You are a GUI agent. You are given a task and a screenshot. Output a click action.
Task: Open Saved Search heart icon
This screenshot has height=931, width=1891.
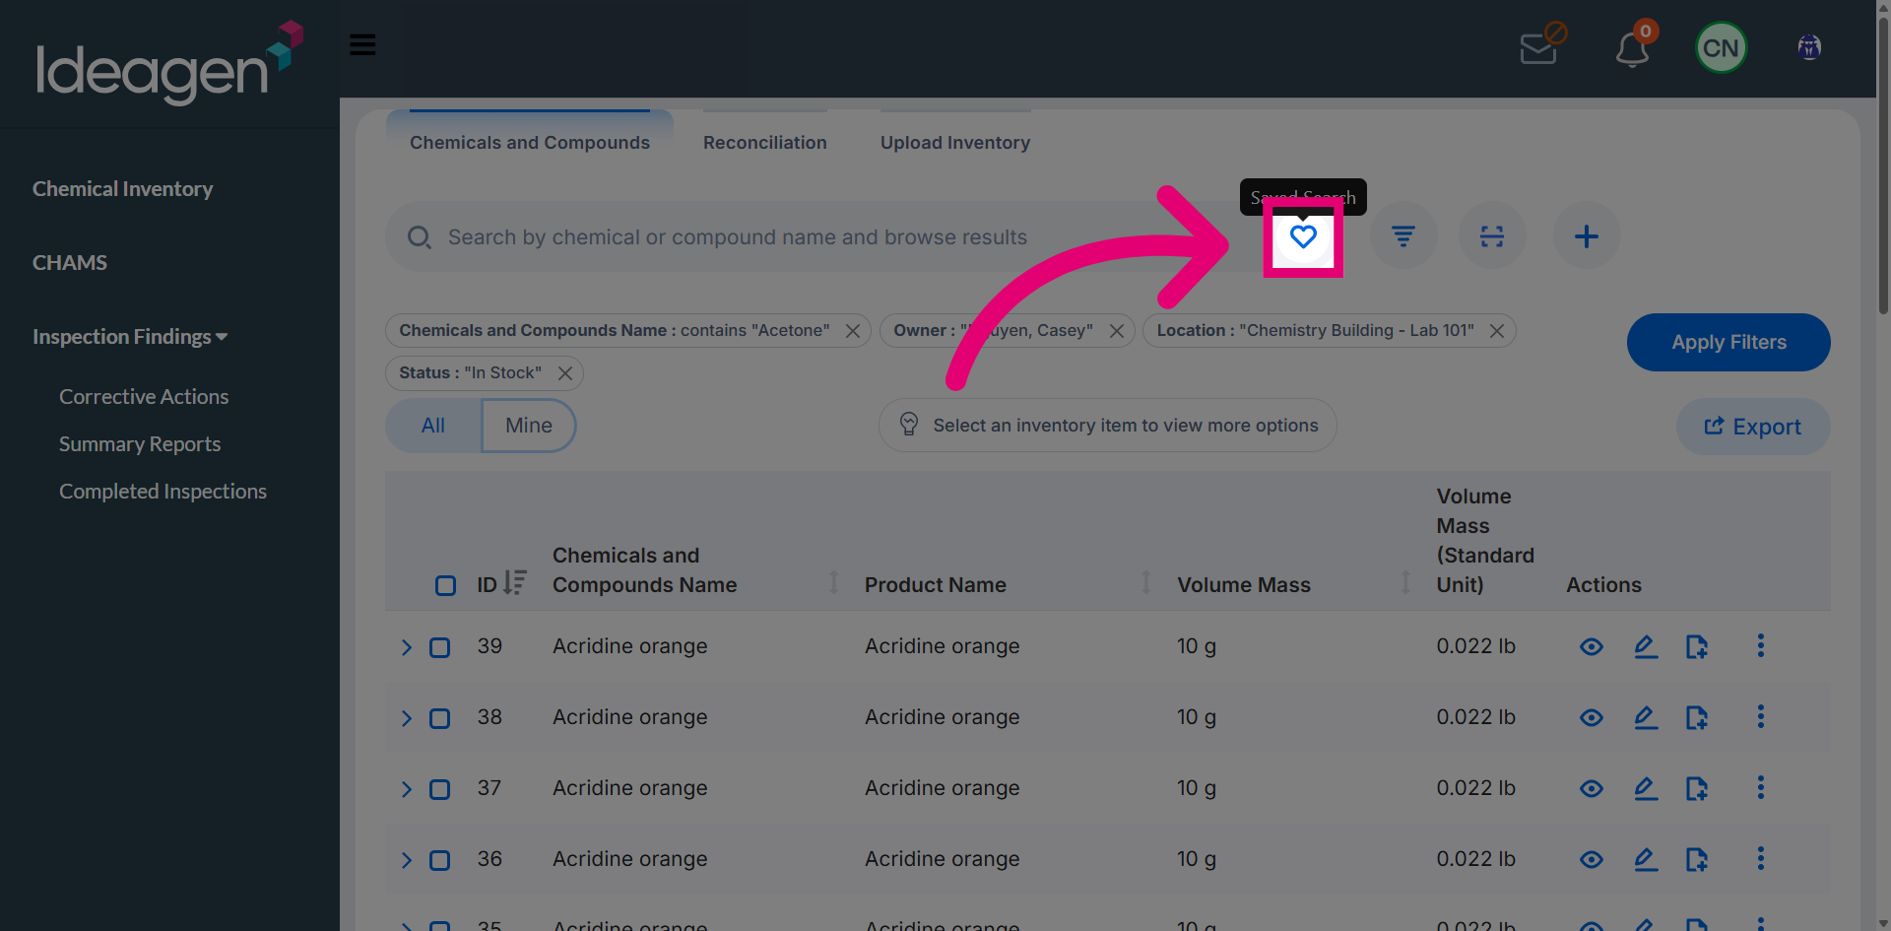1303,236
